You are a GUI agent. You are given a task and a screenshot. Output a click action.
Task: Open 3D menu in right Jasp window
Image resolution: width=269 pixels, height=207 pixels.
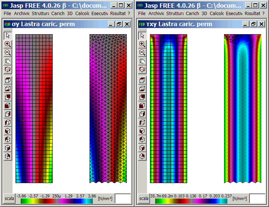pyautogui.click(x=204, y=13)
